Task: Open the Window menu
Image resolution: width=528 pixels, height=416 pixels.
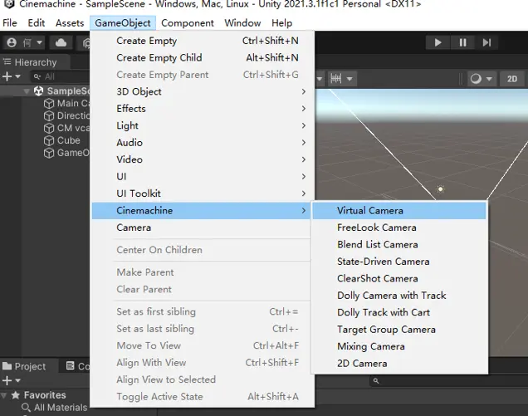Action: pos(242,23)
